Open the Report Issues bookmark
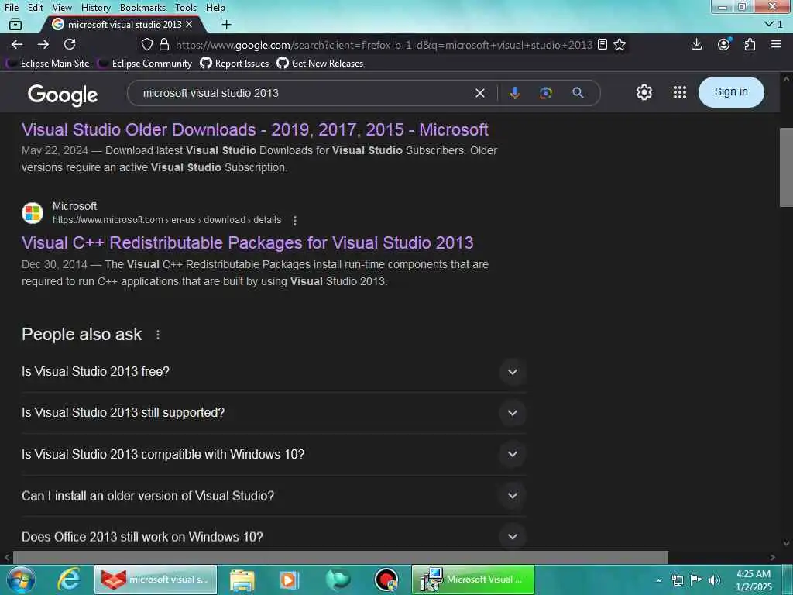This screenshot has width=793, height=595. tap(235, 64)
